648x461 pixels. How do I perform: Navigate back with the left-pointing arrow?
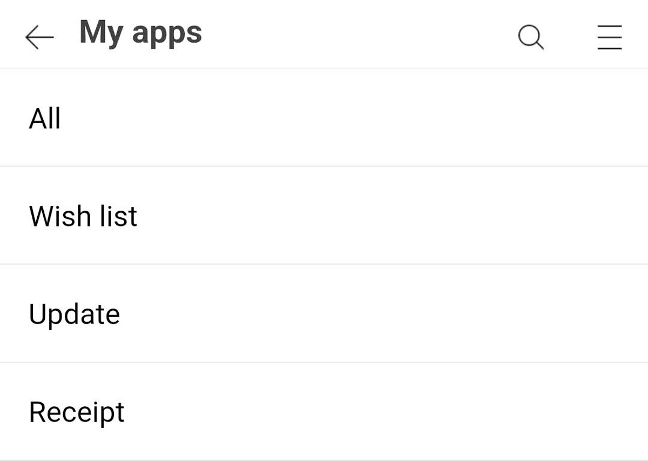click(x=39, y=37)
